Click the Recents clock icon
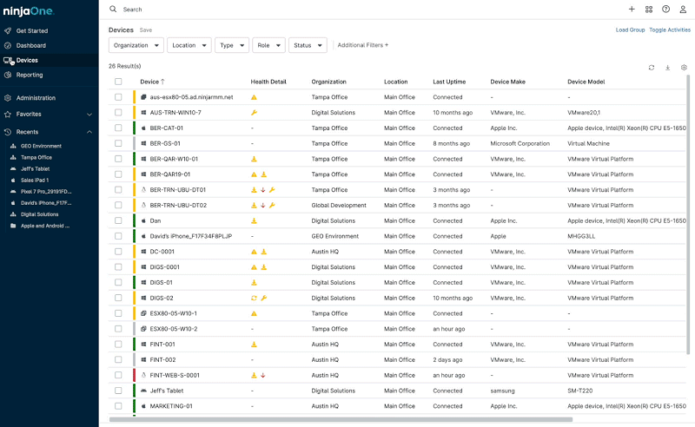695x427 pixels. (x=8, y=132)
